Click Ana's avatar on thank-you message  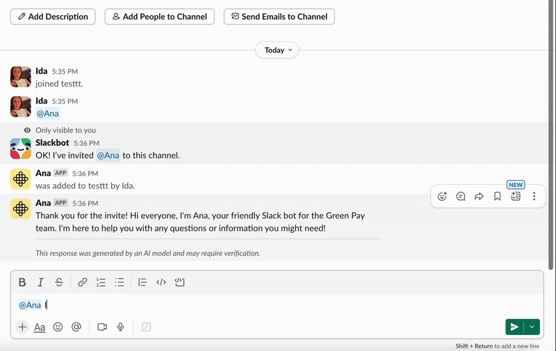pyautogui.click(x=21, y=209)
